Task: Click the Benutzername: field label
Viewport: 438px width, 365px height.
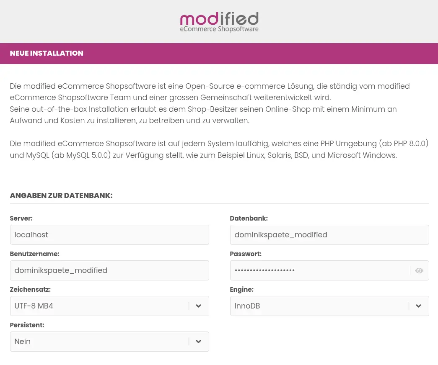Action: [34, 254]
